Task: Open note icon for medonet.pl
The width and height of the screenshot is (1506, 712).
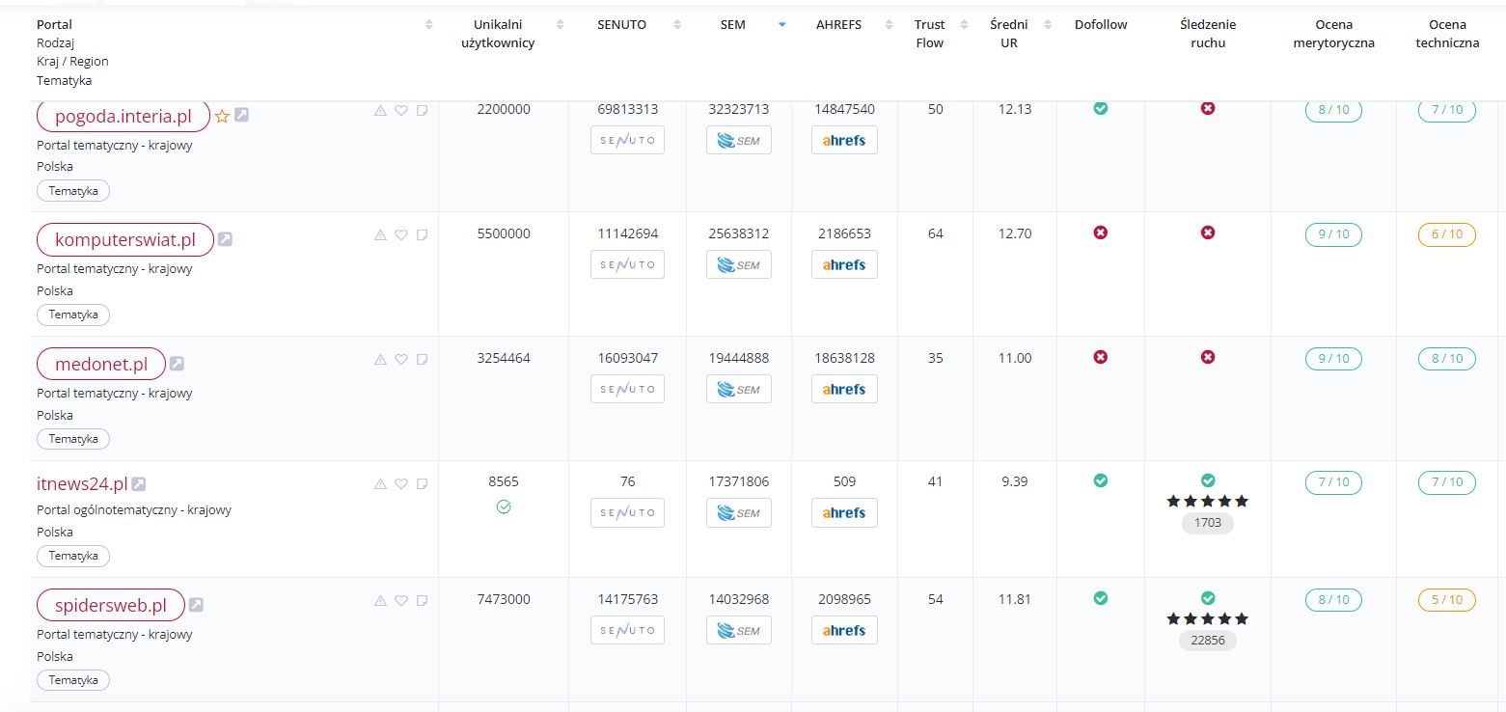Action: point(422,359)
